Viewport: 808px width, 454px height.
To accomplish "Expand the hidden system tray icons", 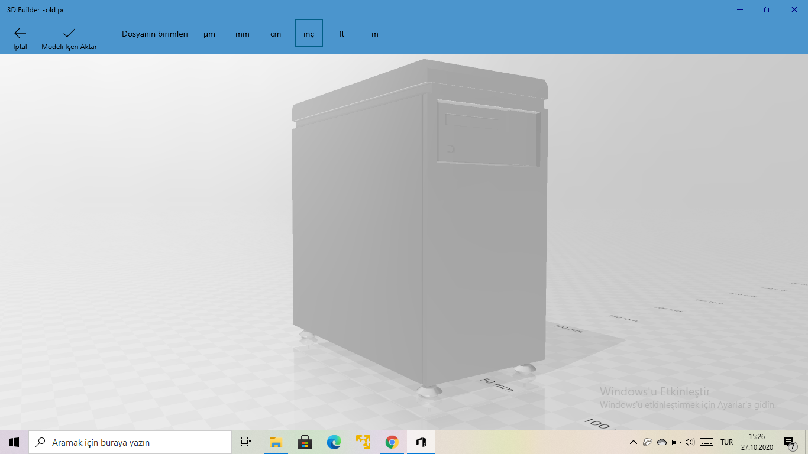I will (x=634, y=442).
